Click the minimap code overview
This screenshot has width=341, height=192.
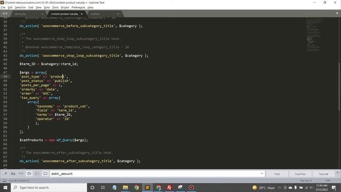pos(314,35)
